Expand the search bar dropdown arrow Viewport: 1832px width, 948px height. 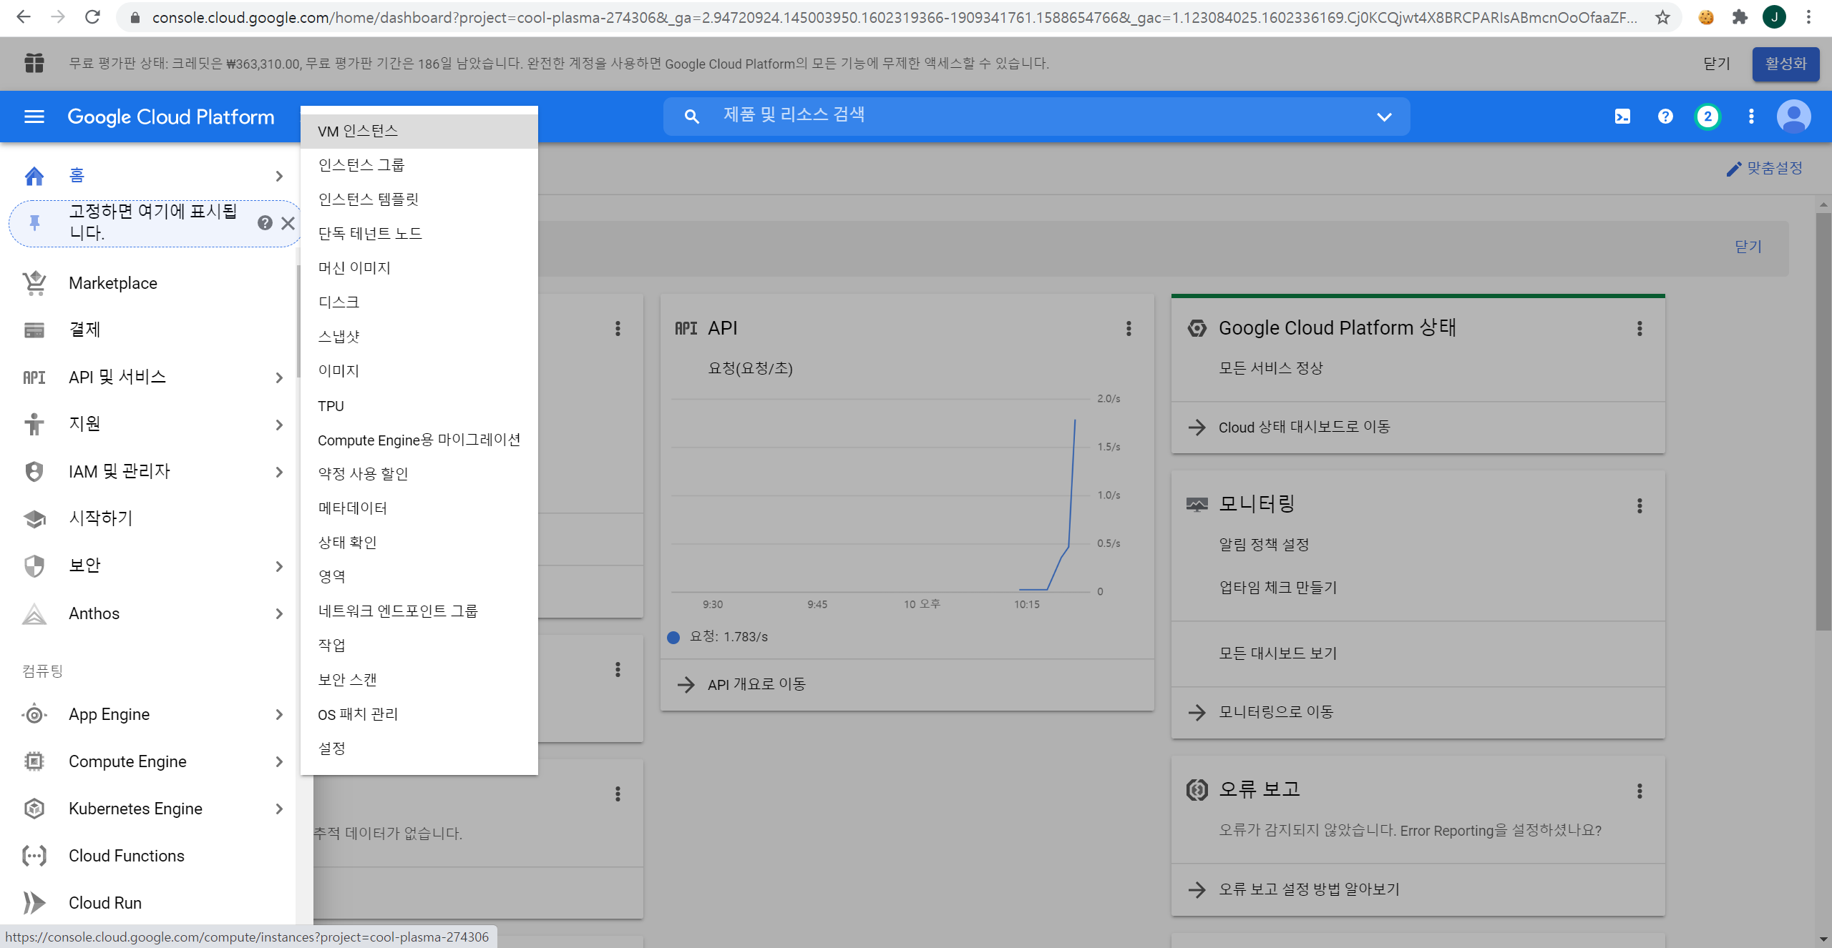coord(1384,117)
